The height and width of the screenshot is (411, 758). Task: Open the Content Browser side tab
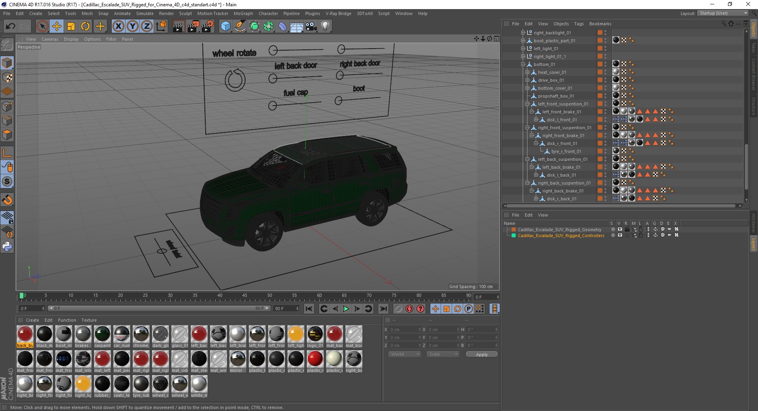pos(753,74)
